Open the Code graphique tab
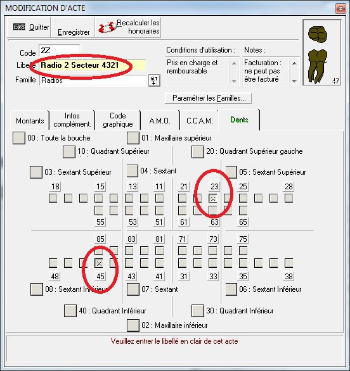This screenshot has width=350, height=371. pyautogui.click(x=118, y=120)
